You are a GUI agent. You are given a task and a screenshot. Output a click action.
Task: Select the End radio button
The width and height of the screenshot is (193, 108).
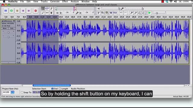52,89
